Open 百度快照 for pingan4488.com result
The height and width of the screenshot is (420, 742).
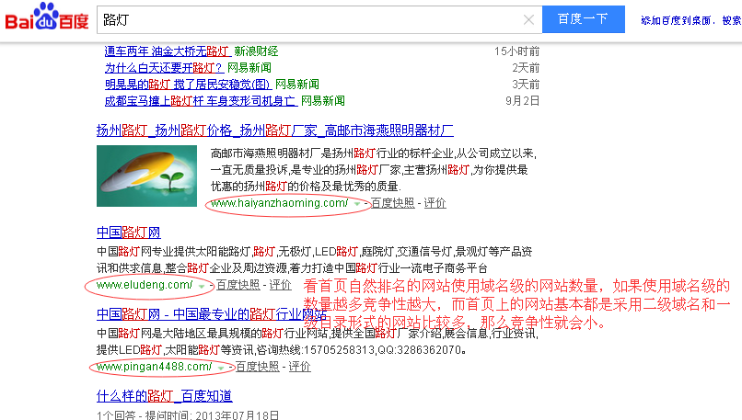click(x=257, y=368)
